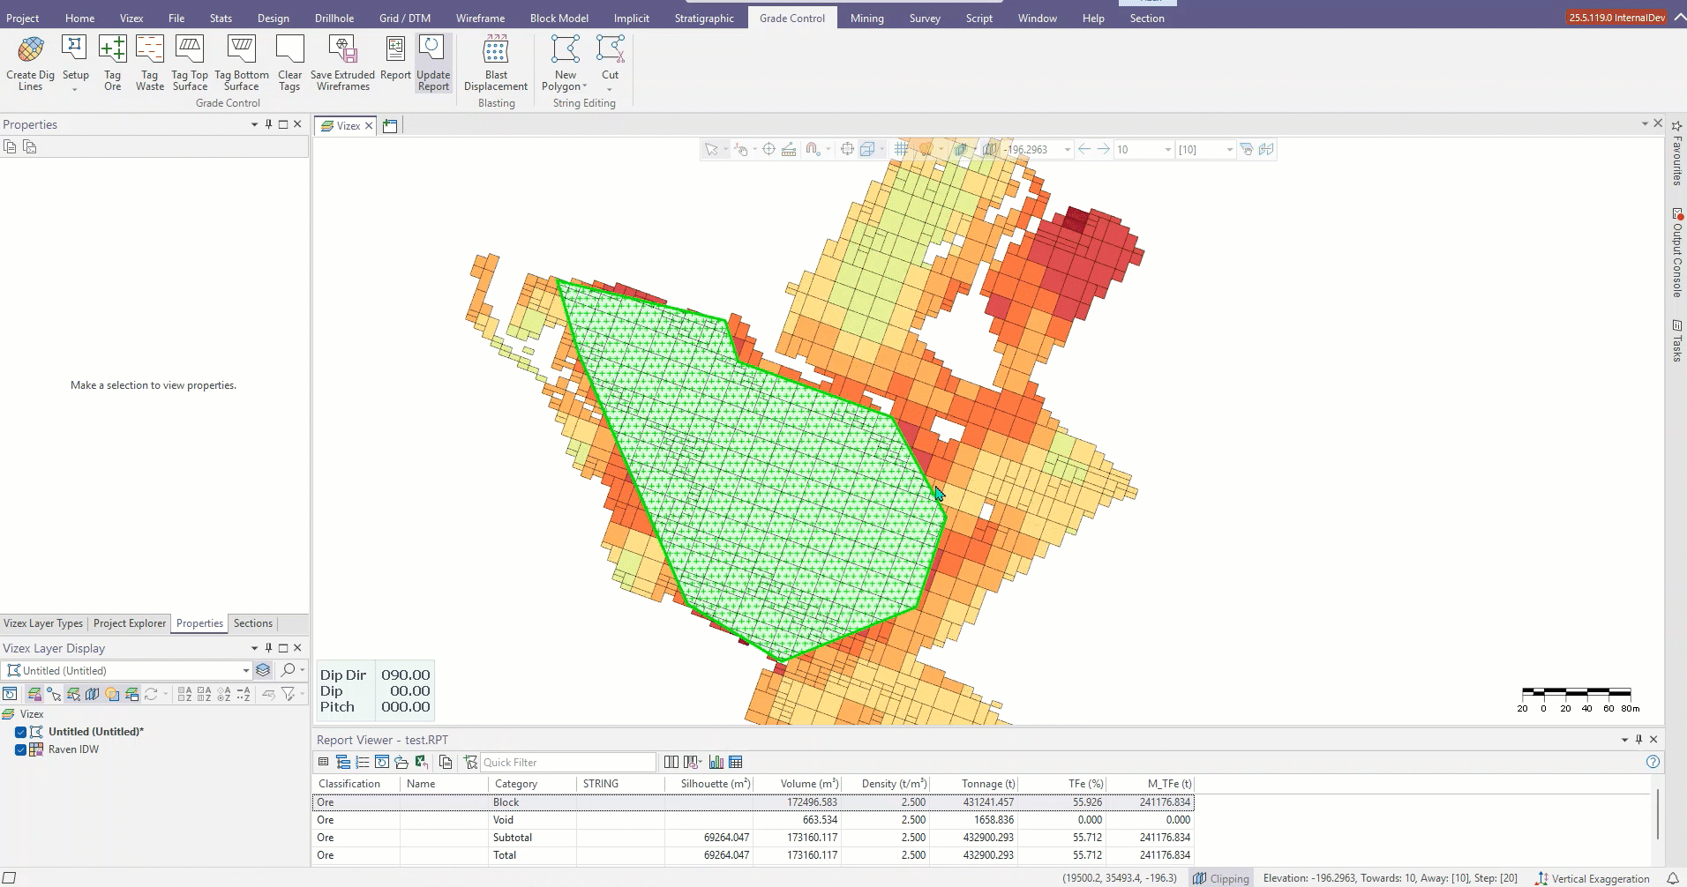Switch to the Wireframe ribbon tab
Screen dimensions: 1687x887
pyautogui.click(x=480, y=18)
